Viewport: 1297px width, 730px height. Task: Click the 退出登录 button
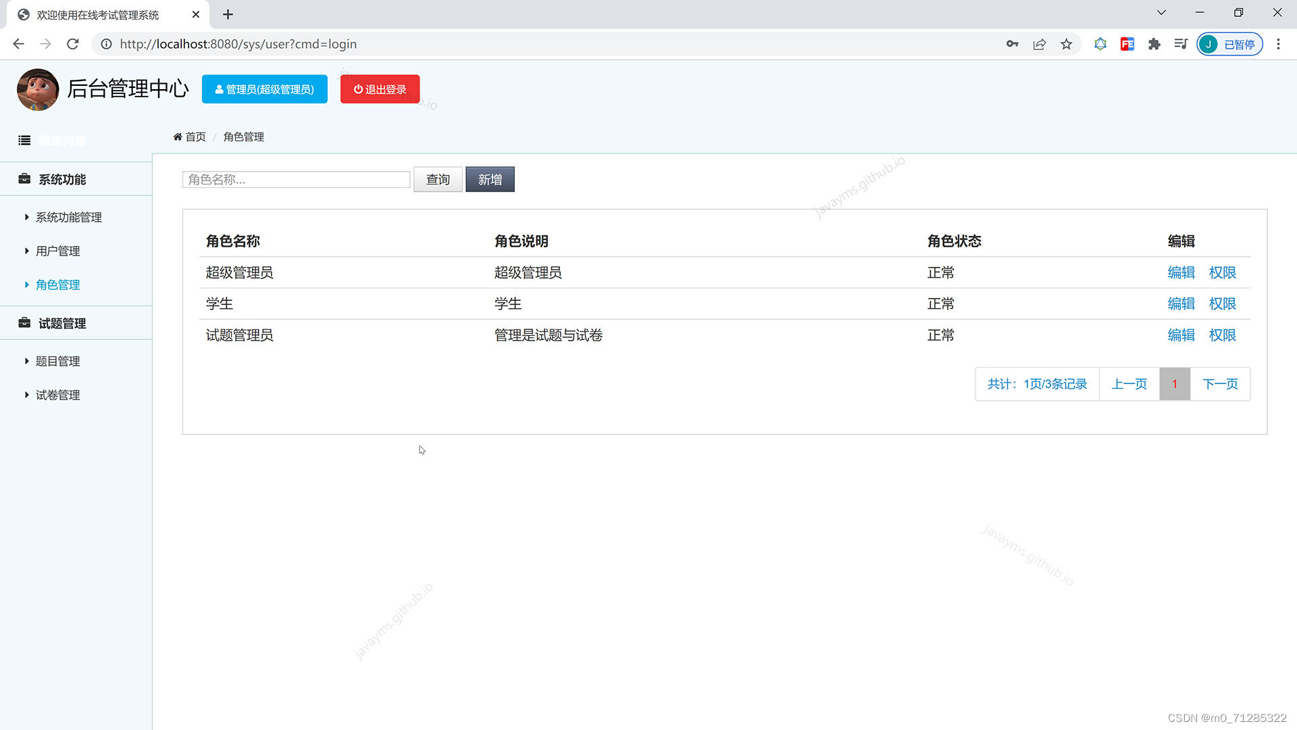tap(380, 89)
